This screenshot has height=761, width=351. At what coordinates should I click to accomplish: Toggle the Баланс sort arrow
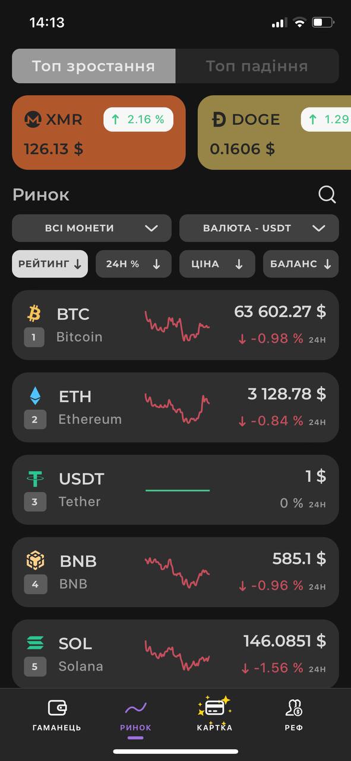327,265
